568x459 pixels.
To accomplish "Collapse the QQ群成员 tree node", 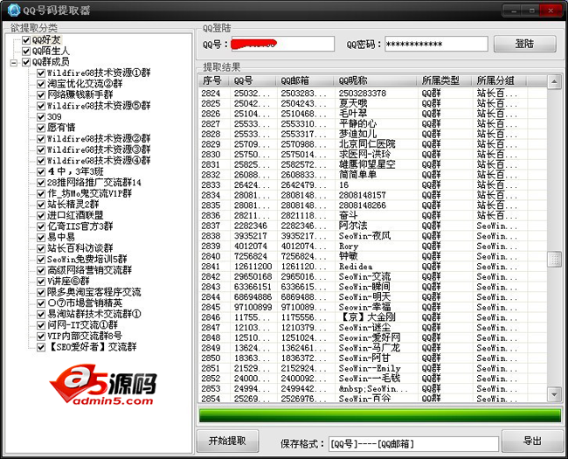I will (13, 63).
